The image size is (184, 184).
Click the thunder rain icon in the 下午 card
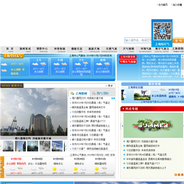click(x=85, y=64)
